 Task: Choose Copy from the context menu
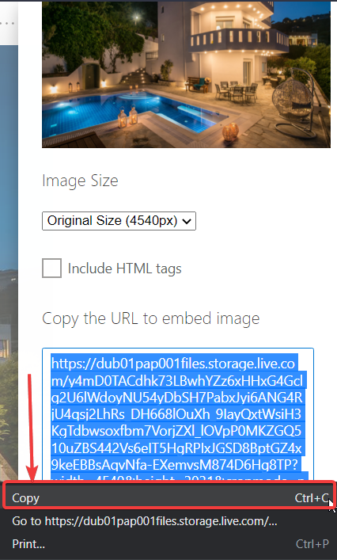tap(168, 498)
